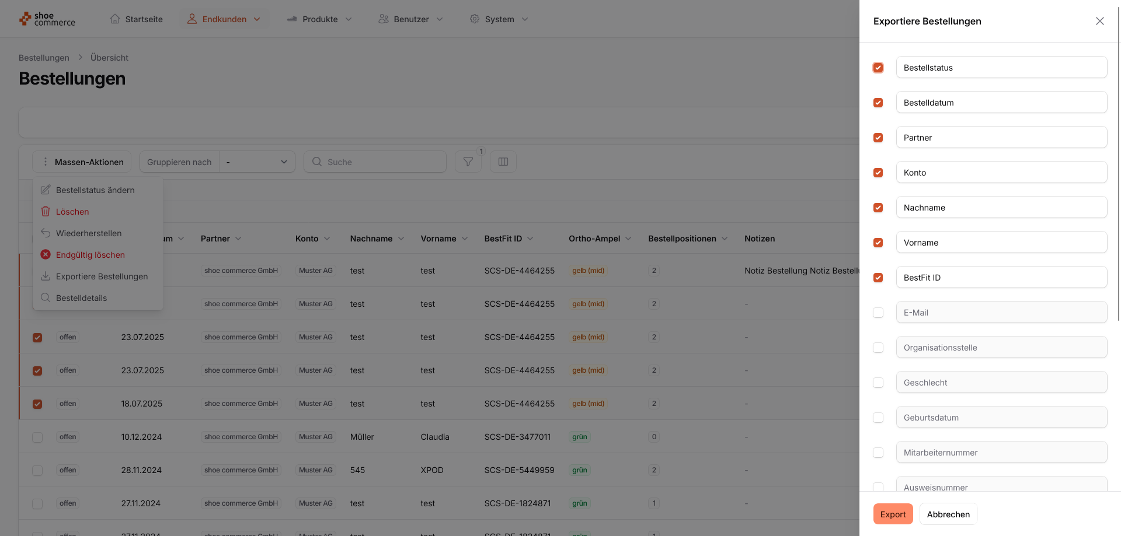Screen dimensions: 1121x536
Task: Click the magnifier icon beside Bestelldetails
Action: click(46, 298)
